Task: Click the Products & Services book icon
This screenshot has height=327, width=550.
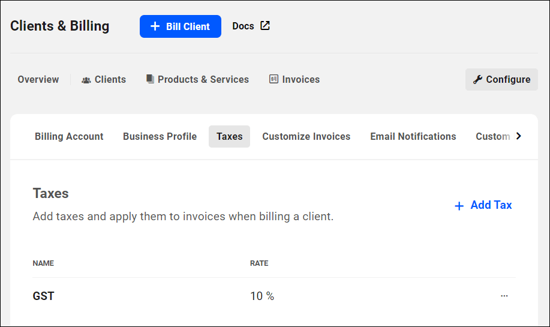Action: [x=150, y=79]
